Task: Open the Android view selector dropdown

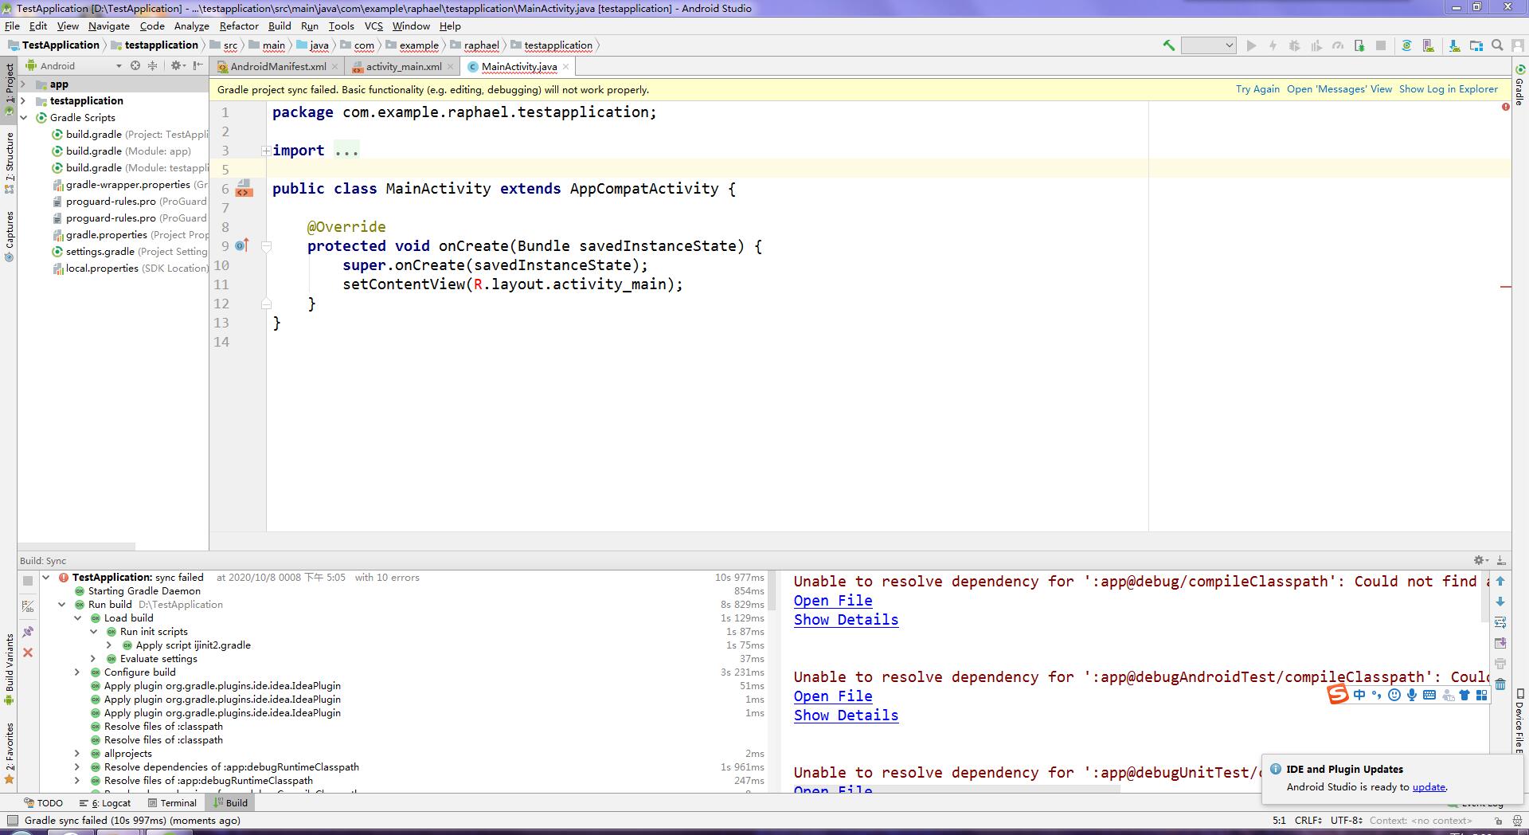Action: (x=73, y=65)
